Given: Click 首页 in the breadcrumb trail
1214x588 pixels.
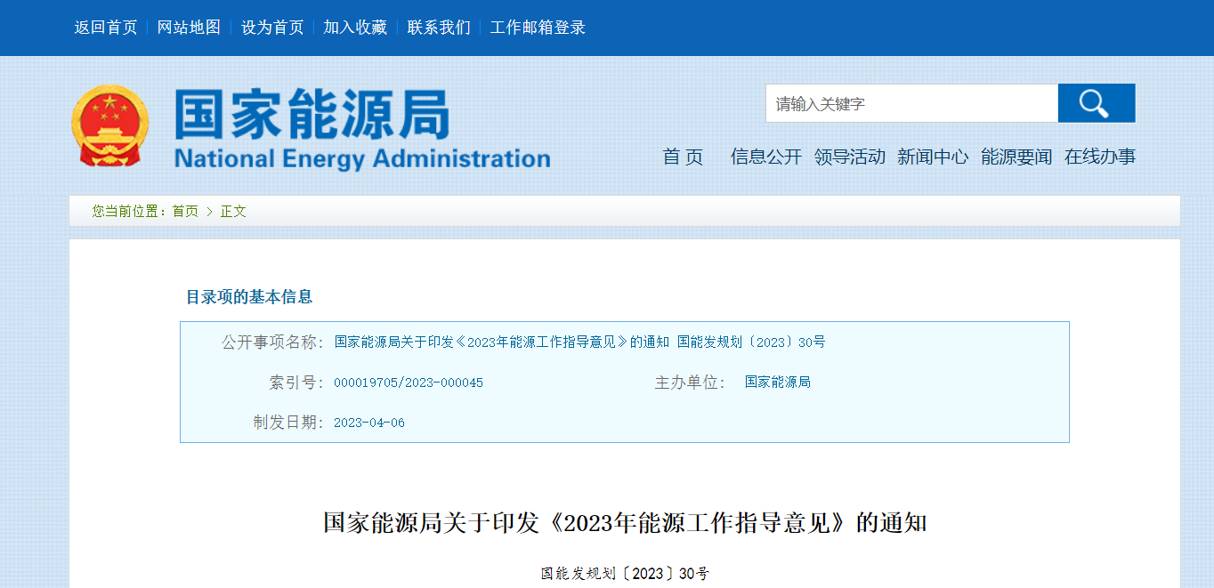Looking at the screenshot, I should (185, 212).
